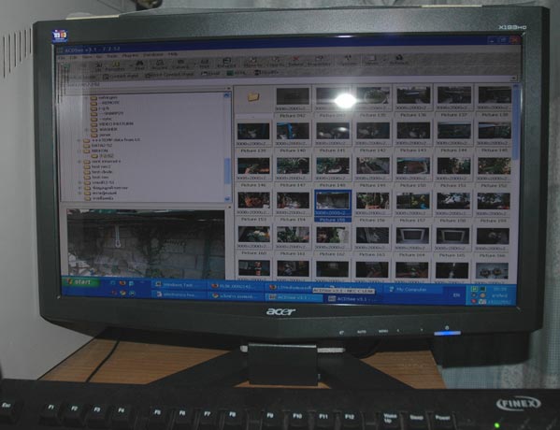Select the Picture 140 thumbnail
Image resolution: width=560 pixels, height=430 pixels.
click(x=293, y=135)
